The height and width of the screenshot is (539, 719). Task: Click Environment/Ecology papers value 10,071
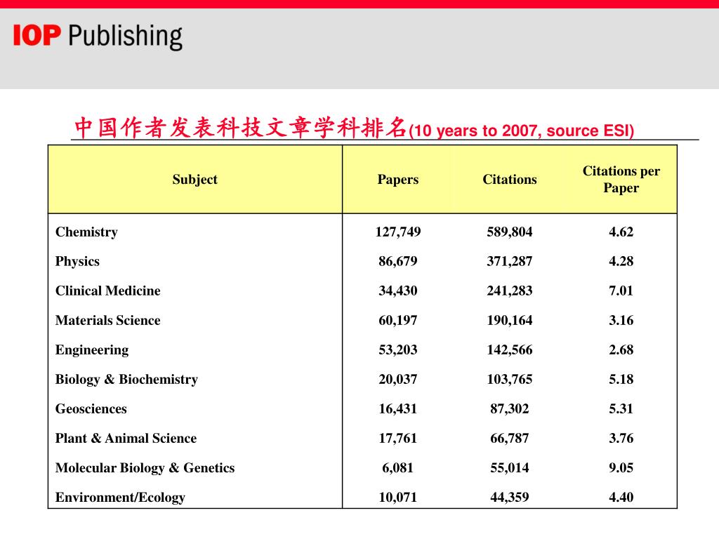pyautogui.click(x=398, y=498)
